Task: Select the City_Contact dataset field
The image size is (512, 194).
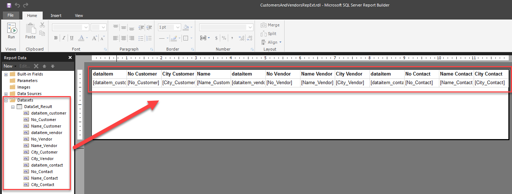Action: pos(39,185)
